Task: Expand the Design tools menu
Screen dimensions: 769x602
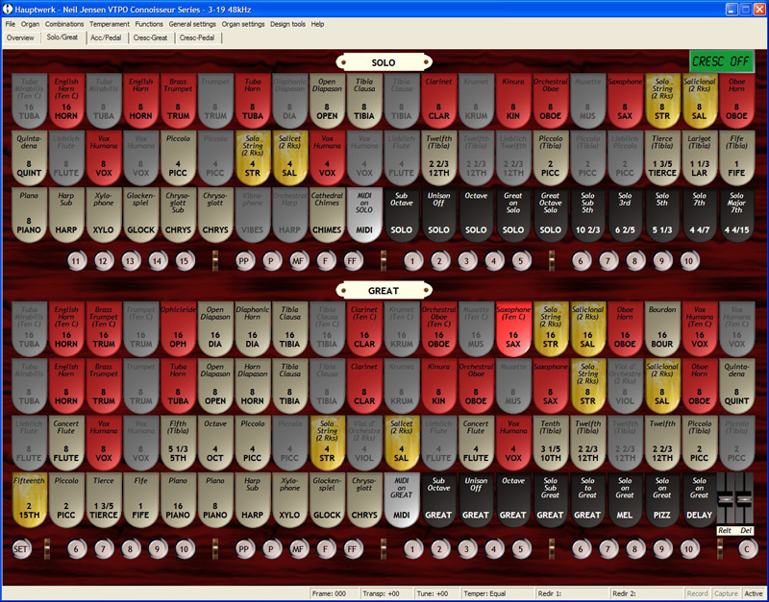Action: (287, 23)
